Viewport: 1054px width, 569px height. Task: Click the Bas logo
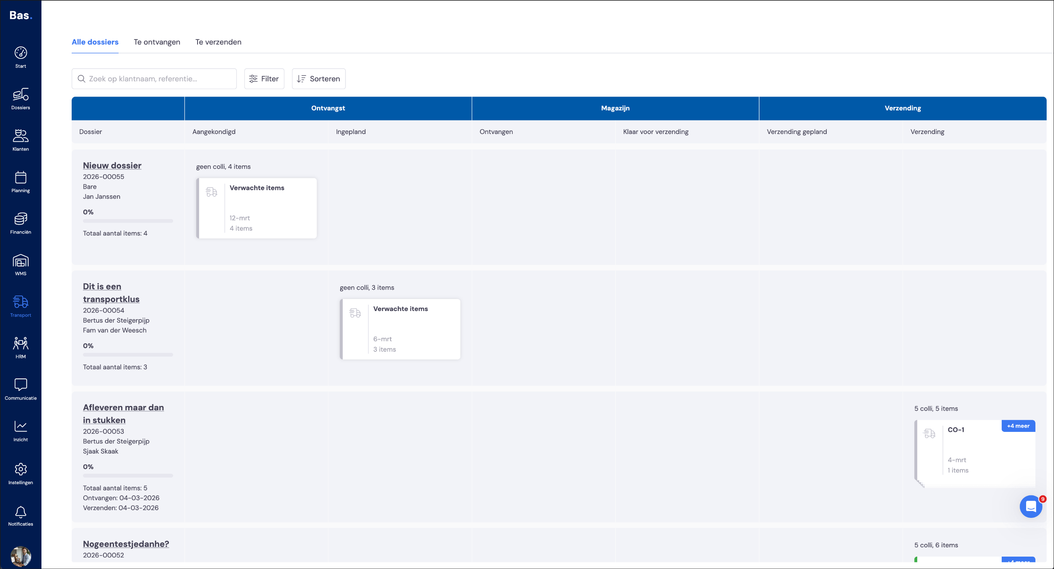21,15
